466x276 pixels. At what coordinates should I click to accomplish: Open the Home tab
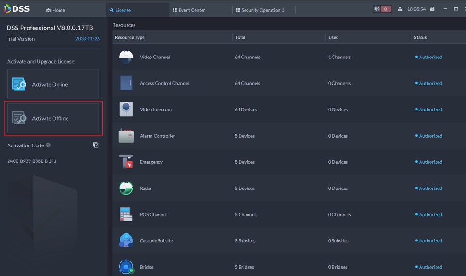(x=56, y=10)
